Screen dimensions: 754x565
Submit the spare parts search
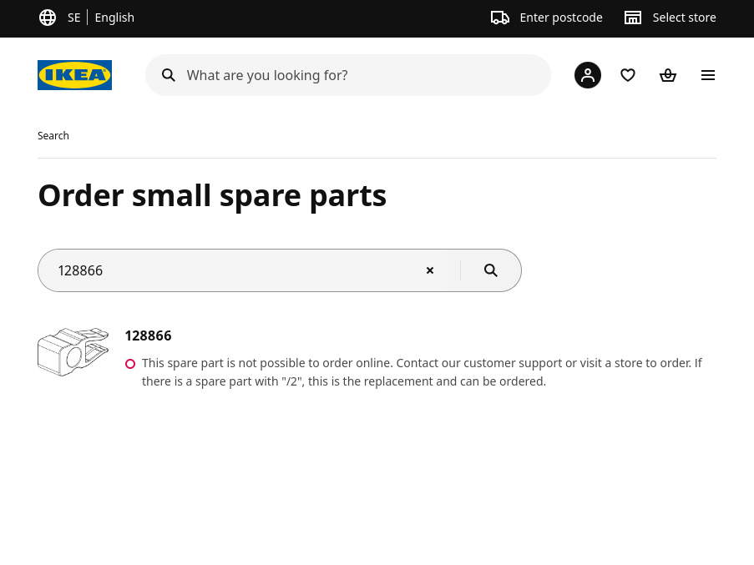pyautogui.click(x=491, y=270)
